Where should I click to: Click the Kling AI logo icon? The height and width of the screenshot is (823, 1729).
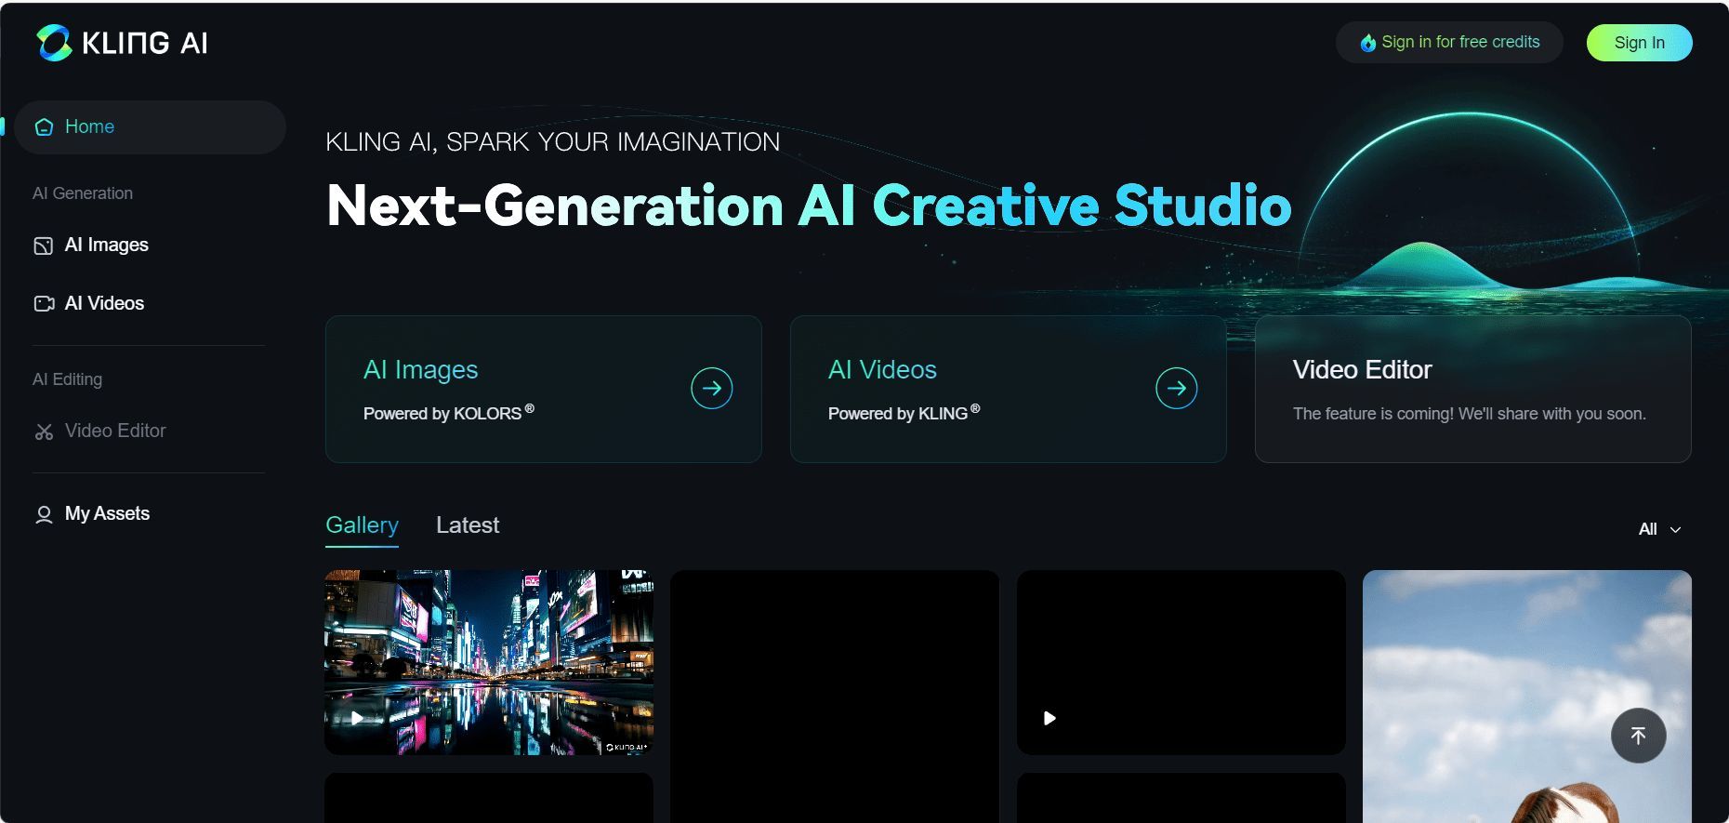tap(54, 43)
